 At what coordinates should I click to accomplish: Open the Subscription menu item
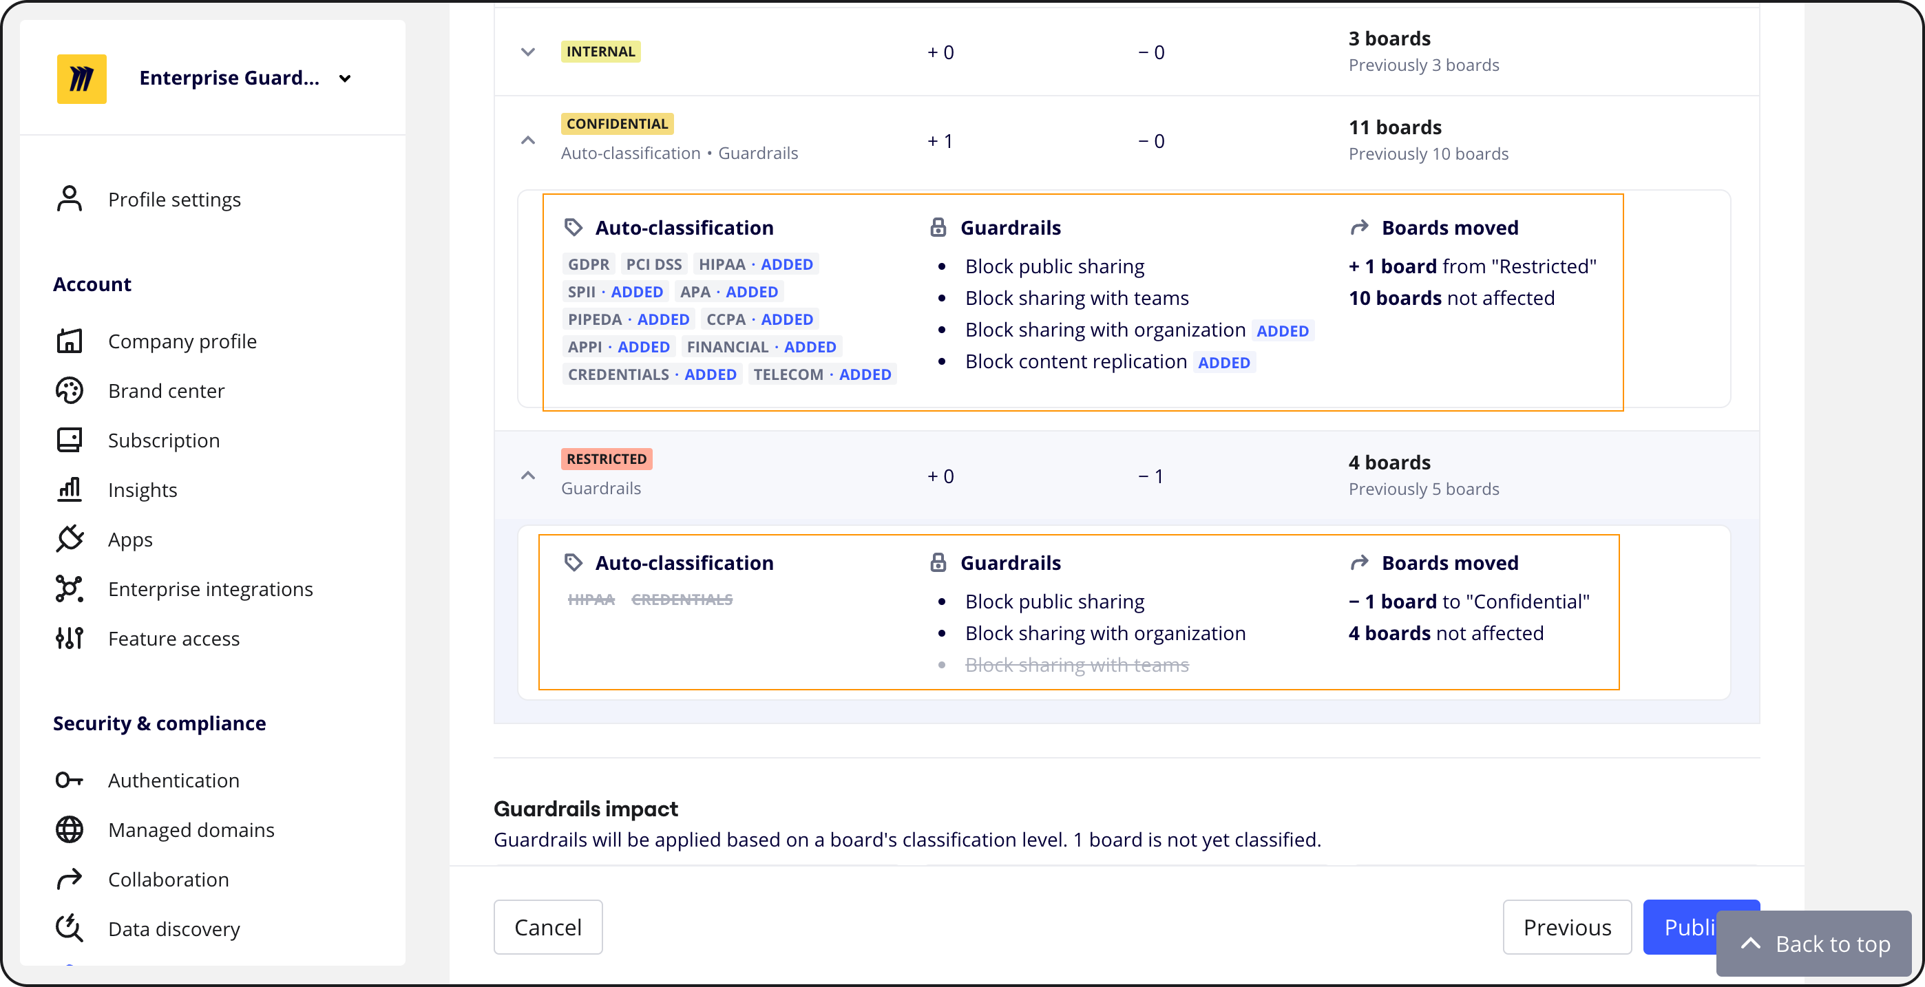[x=164, y=440]
